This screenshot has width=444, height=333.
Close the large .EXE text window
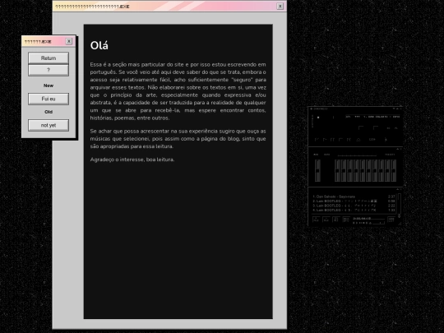tap(280, 6)
